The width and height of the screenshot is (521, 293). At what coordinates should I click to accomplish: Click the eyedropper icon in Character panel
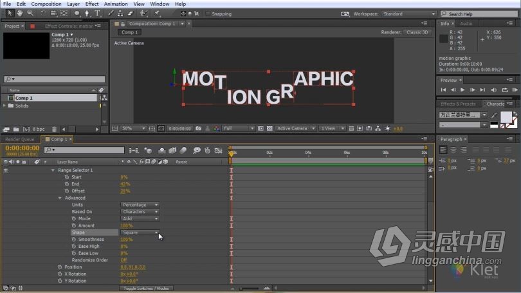[x=495, y=115]
